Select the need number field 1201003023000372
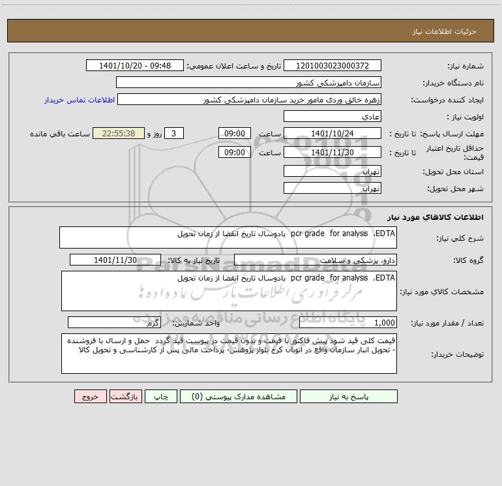This screenshot has width=502, height=486. coord(332,65)
